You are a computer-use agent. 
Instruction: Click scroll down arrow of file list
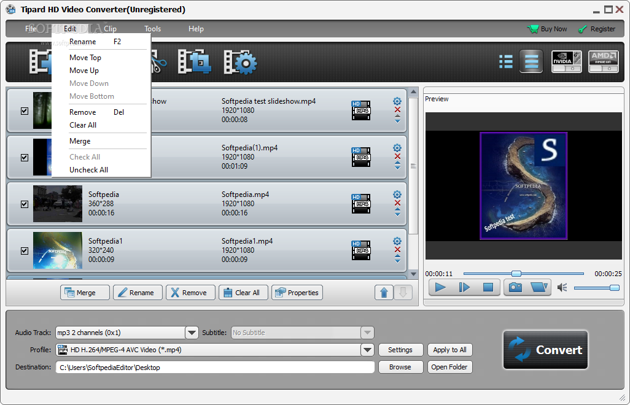point(413,274)
